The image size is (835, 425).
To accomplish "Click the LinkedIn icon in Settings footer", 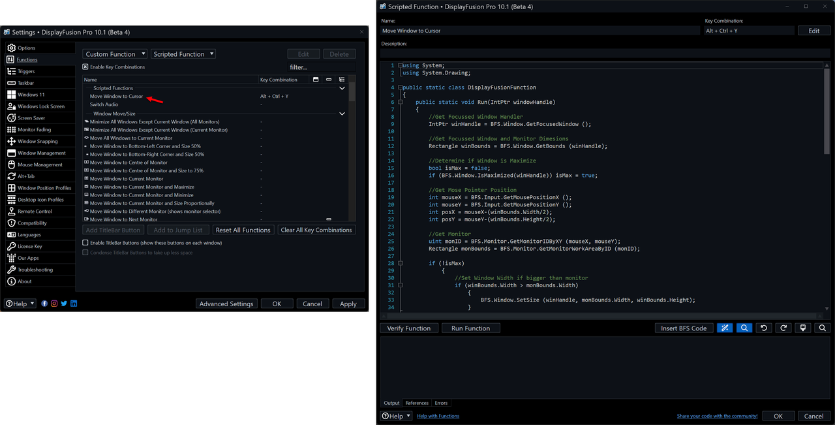I will pos(74,304).
